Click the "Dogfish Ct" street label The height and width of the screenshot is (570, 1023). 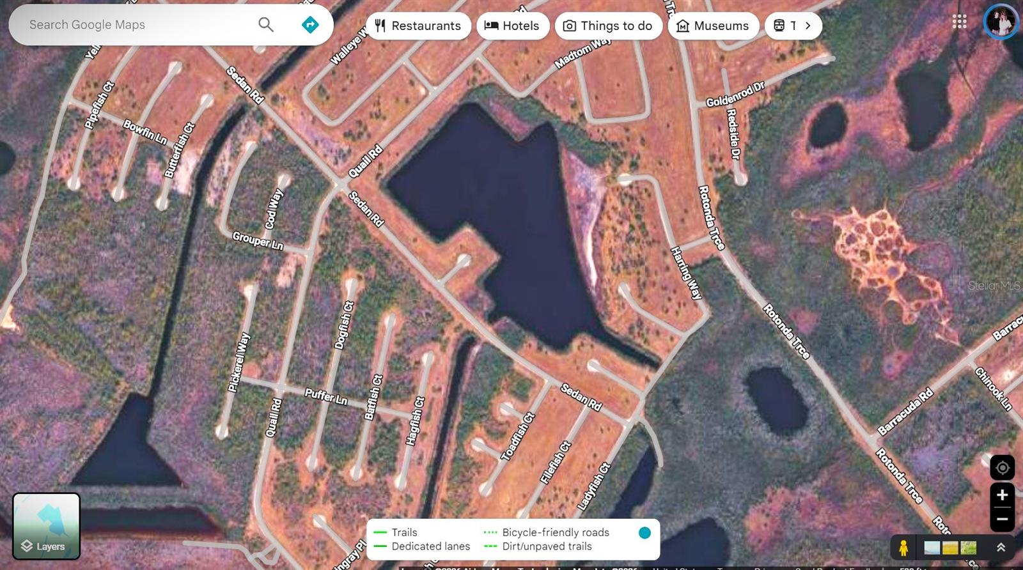tap(344, 325)
